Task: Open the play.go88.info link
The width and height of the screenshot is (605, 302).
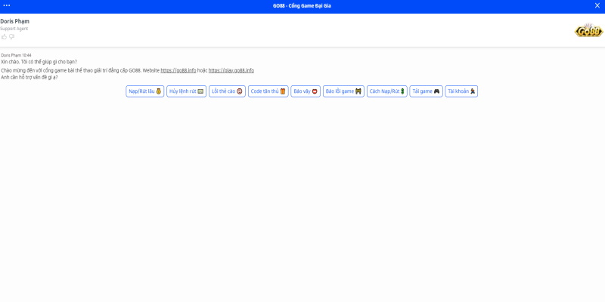Action: (231, 70)
